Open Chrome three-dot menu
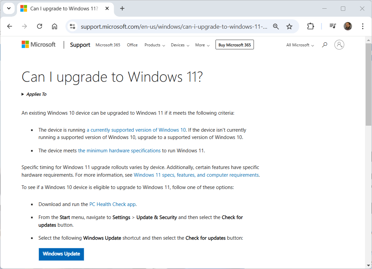Viewport: 372px width, 269px height. 363,26
